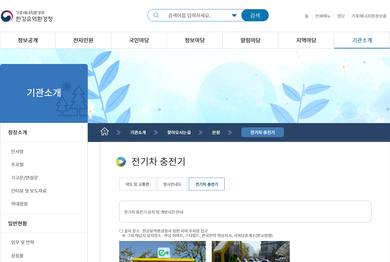Visit the 기후에너지환경부홈 link
The width and height of the screenshot is (390, 262).
[x=369, y=16]
